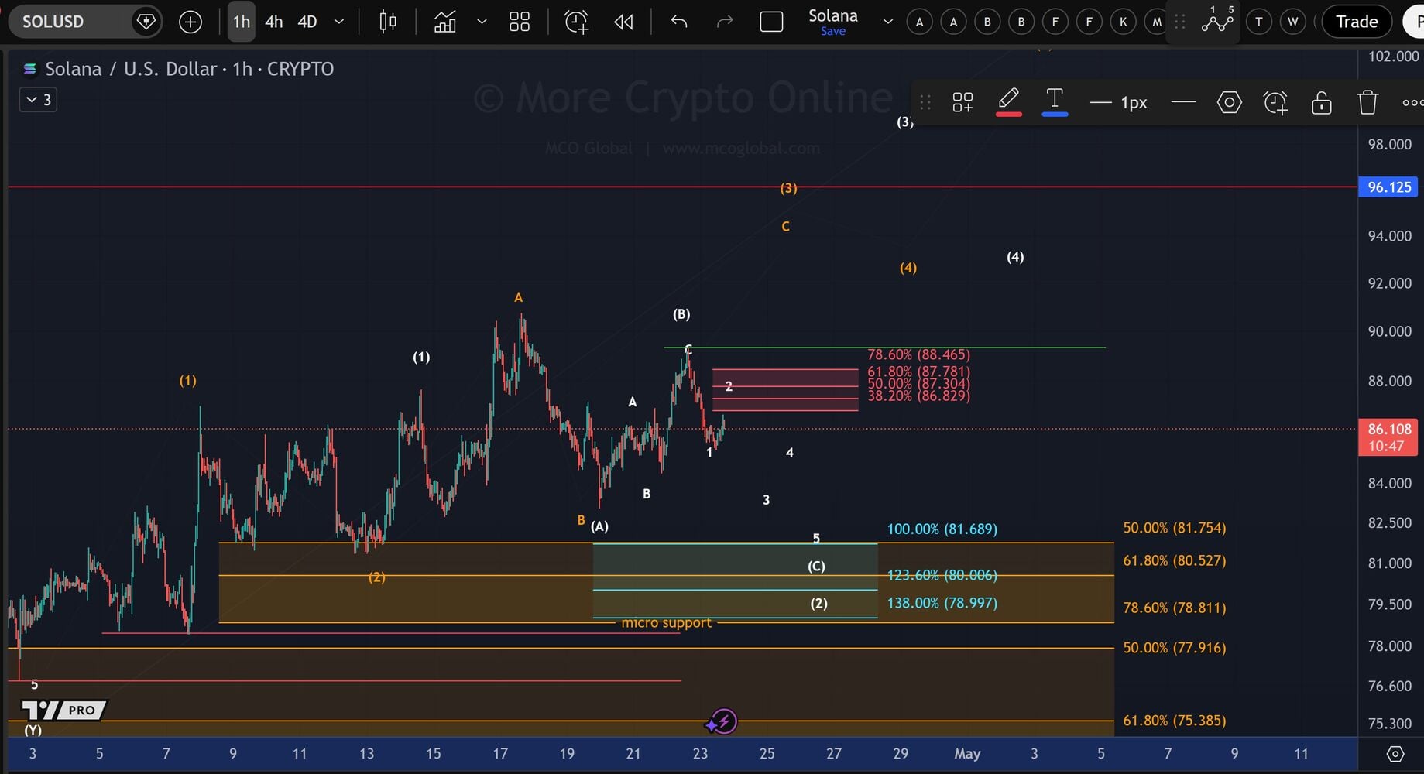Open the candlestick chart style selector
The height and width of the screenshot is (774, 1424).
pyautogui.click(x=388, y=22)
